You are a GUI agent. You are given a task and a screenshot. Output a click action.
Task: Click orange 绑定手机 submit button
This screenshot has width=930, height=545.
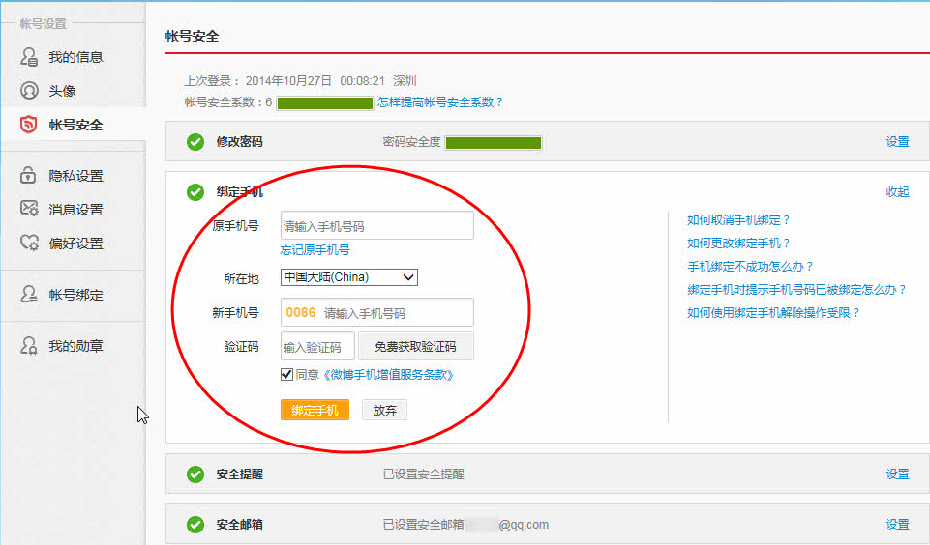tap(315, 410)
